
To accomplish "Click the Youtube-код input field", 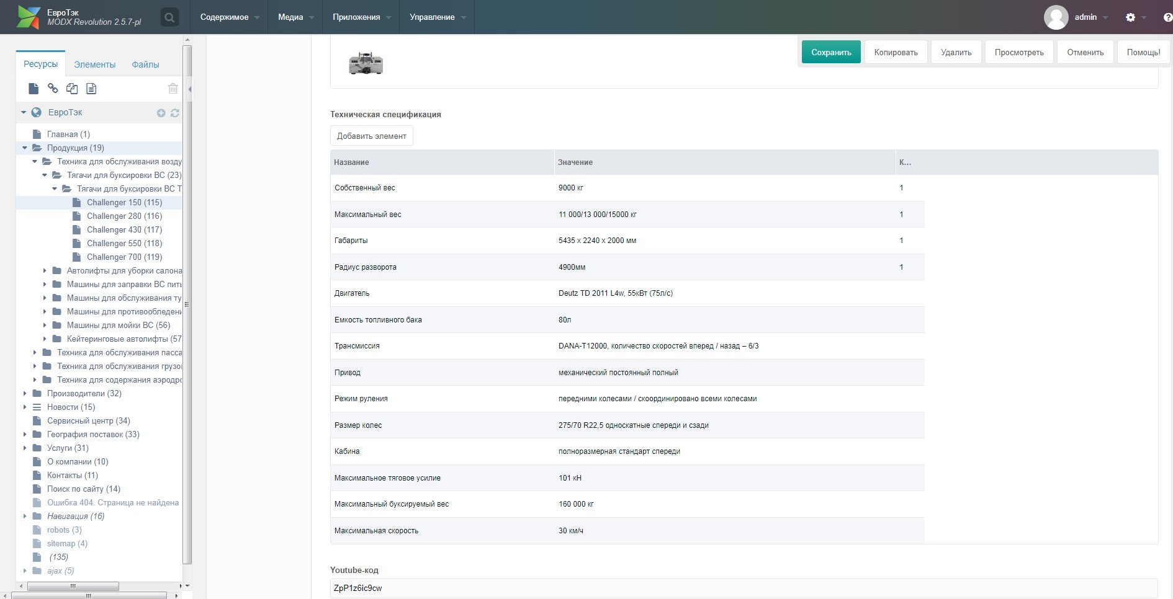I will (x=744, y=588).
